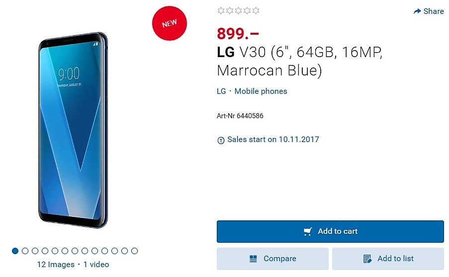Select the second image carousel dot
449x277 pixels.
(x=25, y=251)
